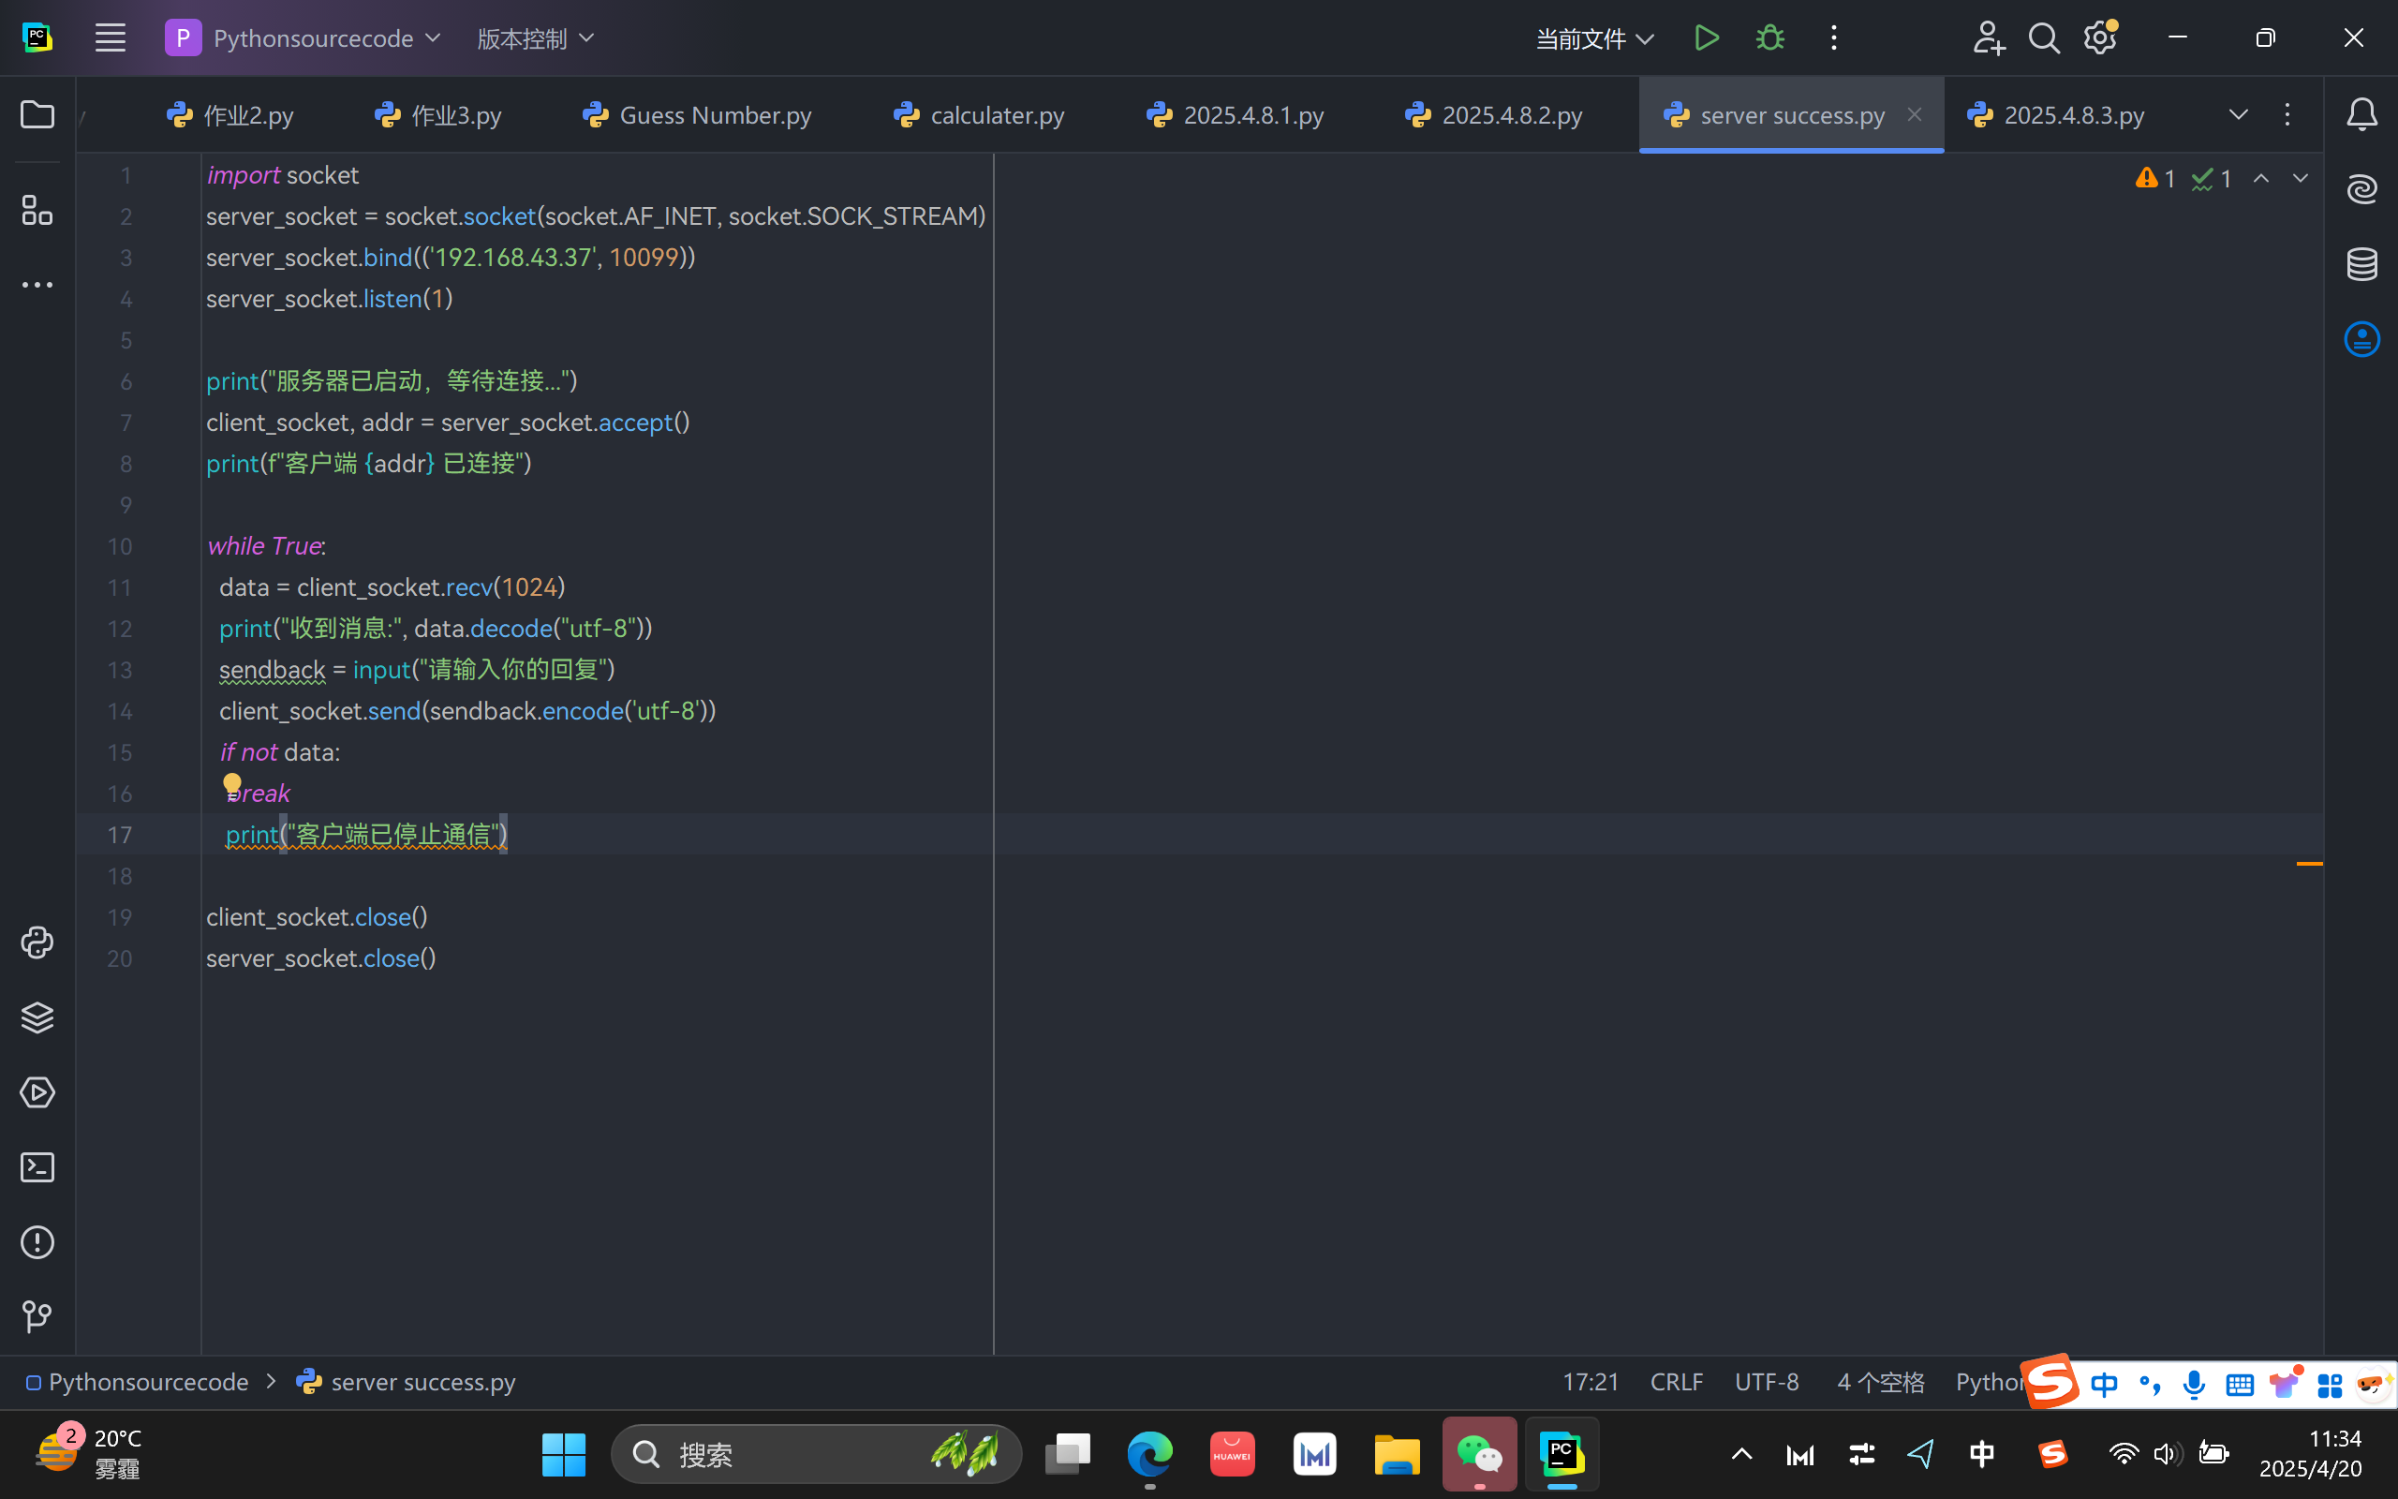Image resolution: width=2398 pixels, height=1499 pixels.
Task: Start debugging with the bug icon
Action: point(1769,38)
